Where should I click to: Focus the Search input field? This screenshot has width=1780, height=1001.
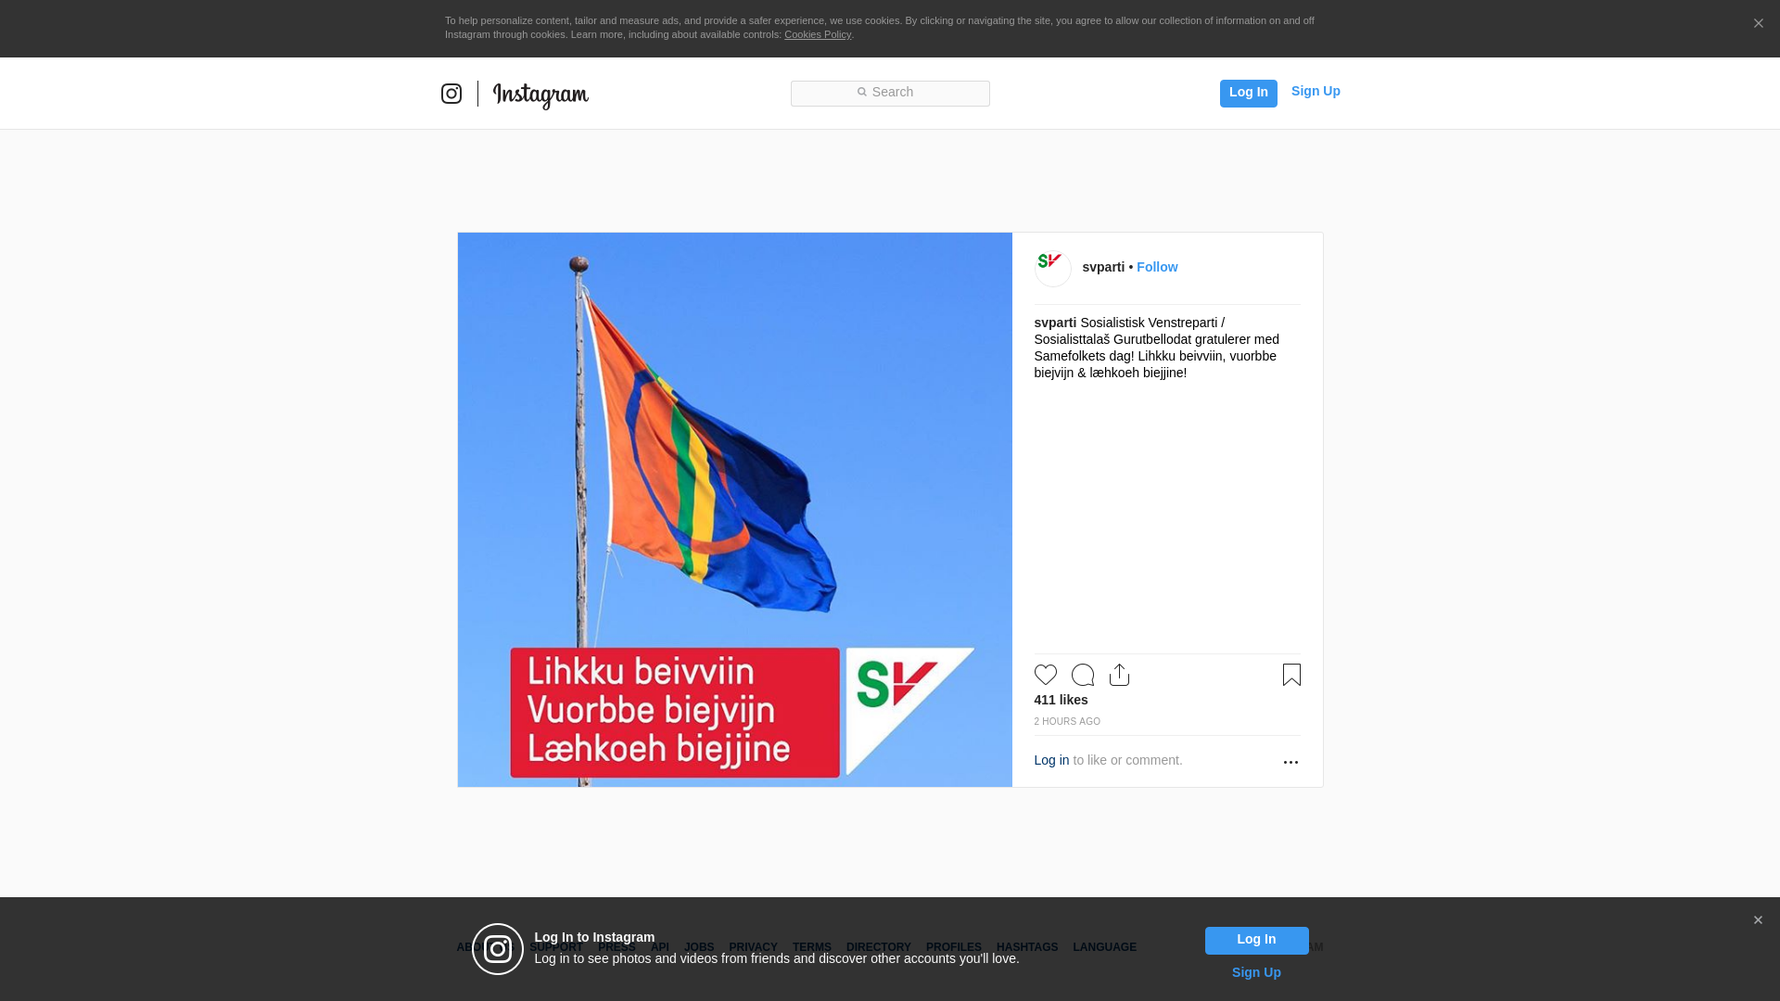coord(890,93)
